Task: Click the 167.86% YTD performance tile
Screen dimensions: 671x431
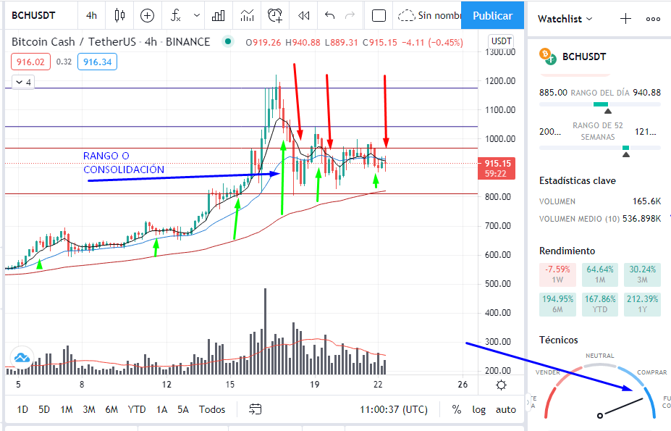Action: coord(599,304)
